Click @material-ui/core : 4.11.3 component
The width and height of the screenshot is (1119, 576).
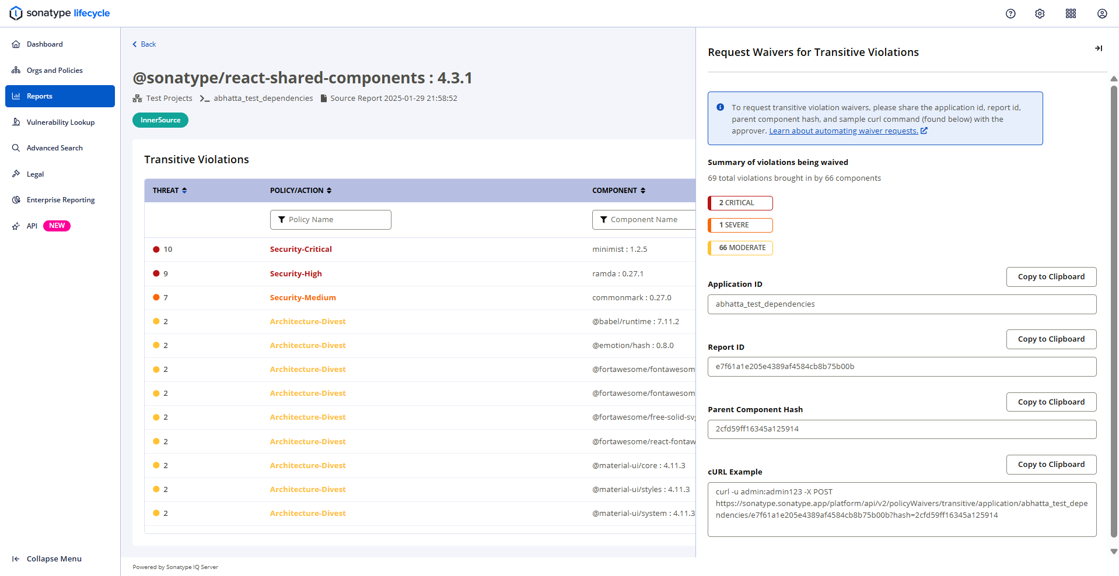(x=639, y=465)
